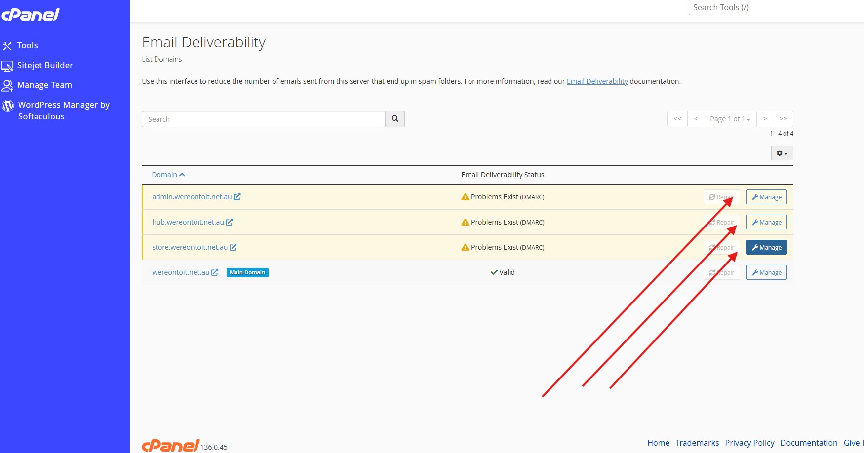864x453 pixels.
Task: Open admin.wereontoit.net.au domain link
Action: 192,197
